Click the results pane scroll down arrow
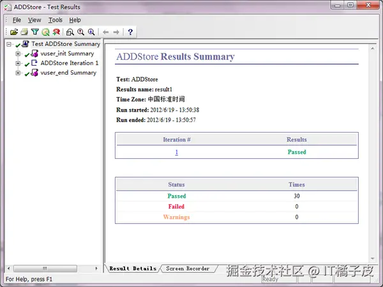This screenshot has width=383, height=287. [373, 258]
